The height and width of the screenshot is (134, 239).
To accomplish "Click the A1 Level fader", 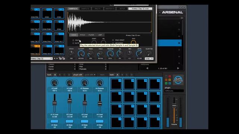I will [x=55, y=103].
